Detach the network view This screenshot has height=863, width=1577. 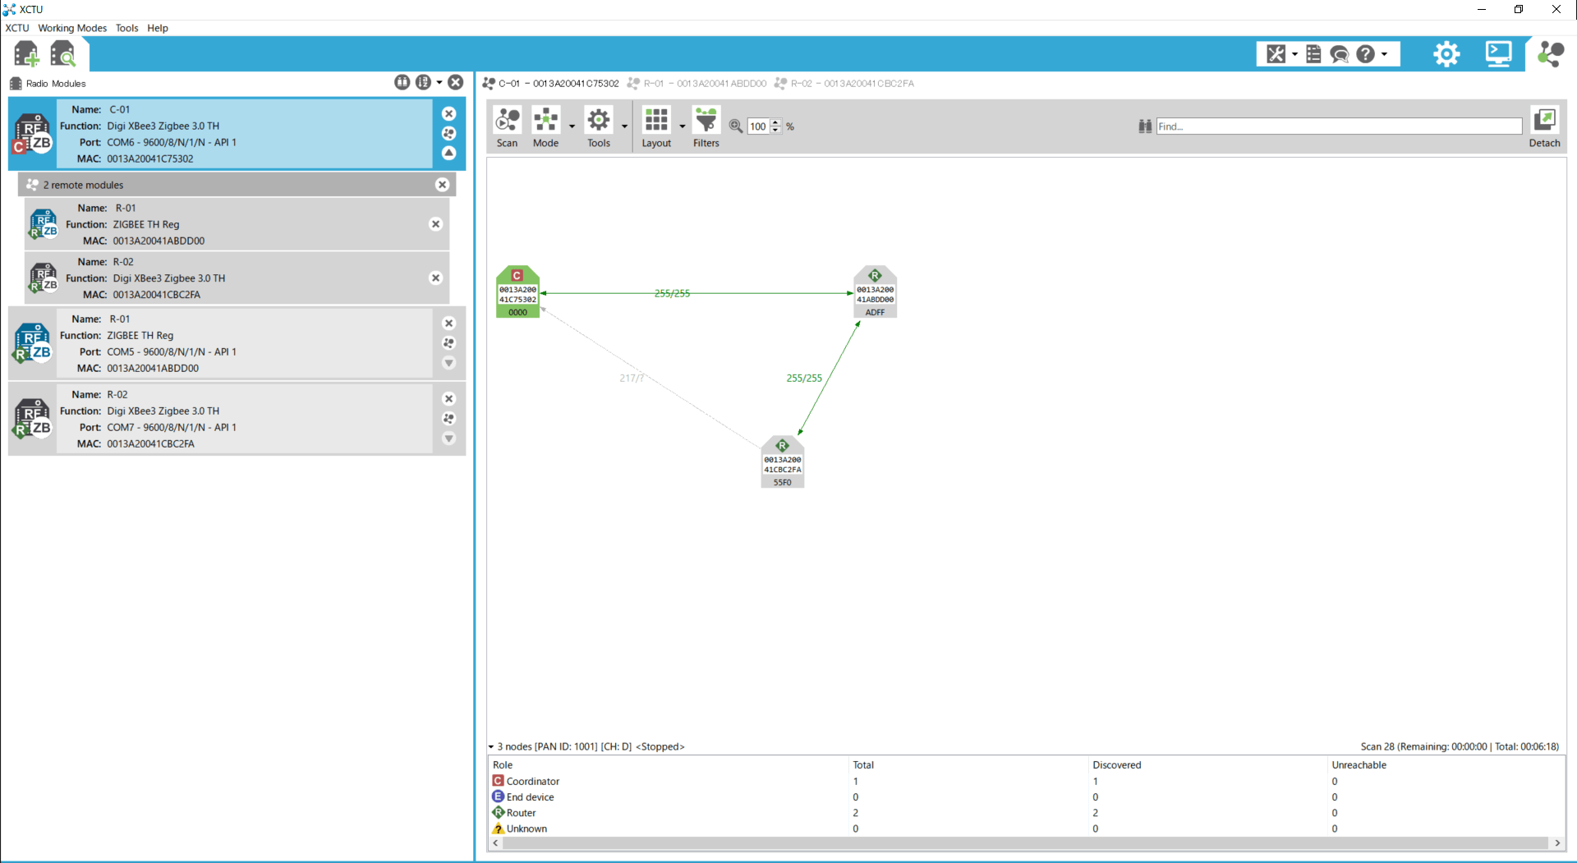pyautogui.click(x=1544, y=126)
